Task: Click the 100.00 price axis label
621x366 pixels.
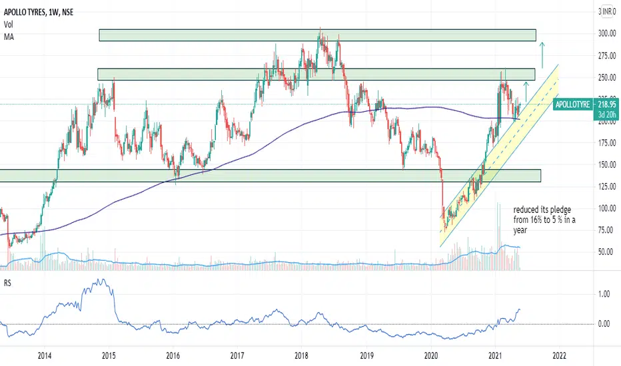Action: tap(607, 208)
